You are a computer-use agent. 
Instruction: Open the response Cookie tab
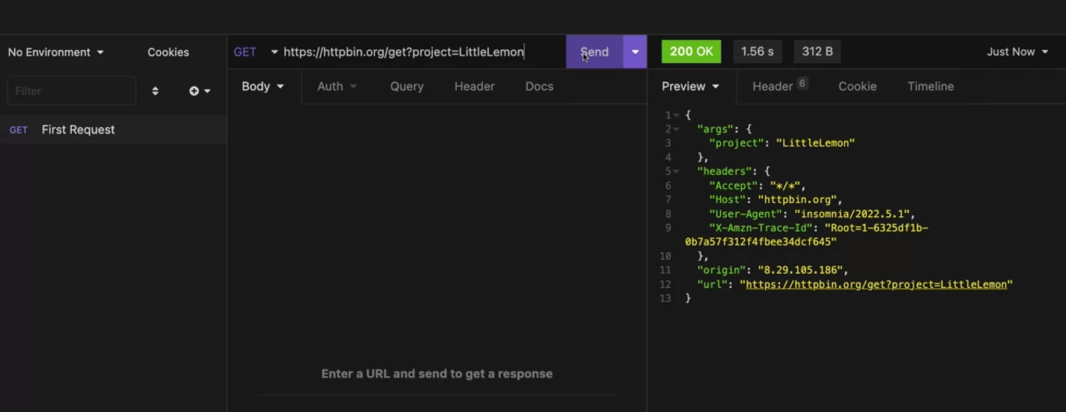(857, 87)
